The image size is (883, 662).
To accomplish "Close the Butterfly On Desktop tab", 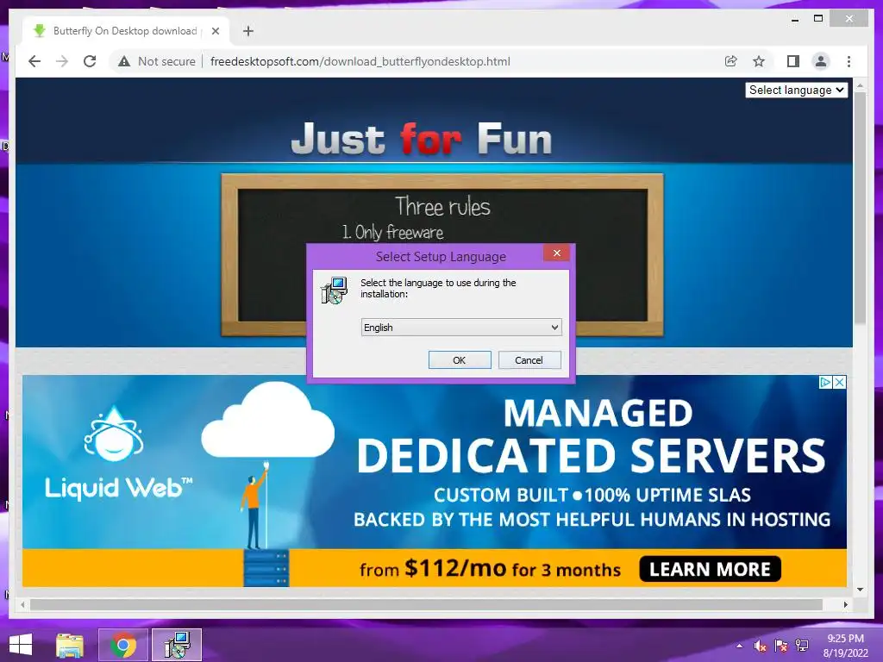I will 215,31.
